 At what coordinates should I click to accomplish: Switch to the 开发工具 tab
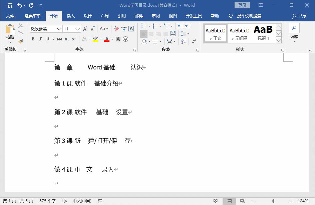click(x=194, y=16)
